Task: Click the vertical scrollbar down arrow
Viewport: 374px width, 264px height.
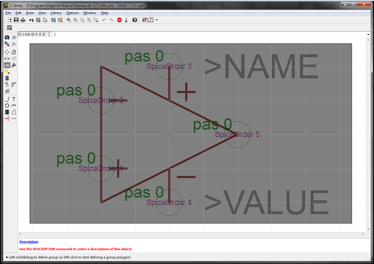Action: [x=368, y=229]
